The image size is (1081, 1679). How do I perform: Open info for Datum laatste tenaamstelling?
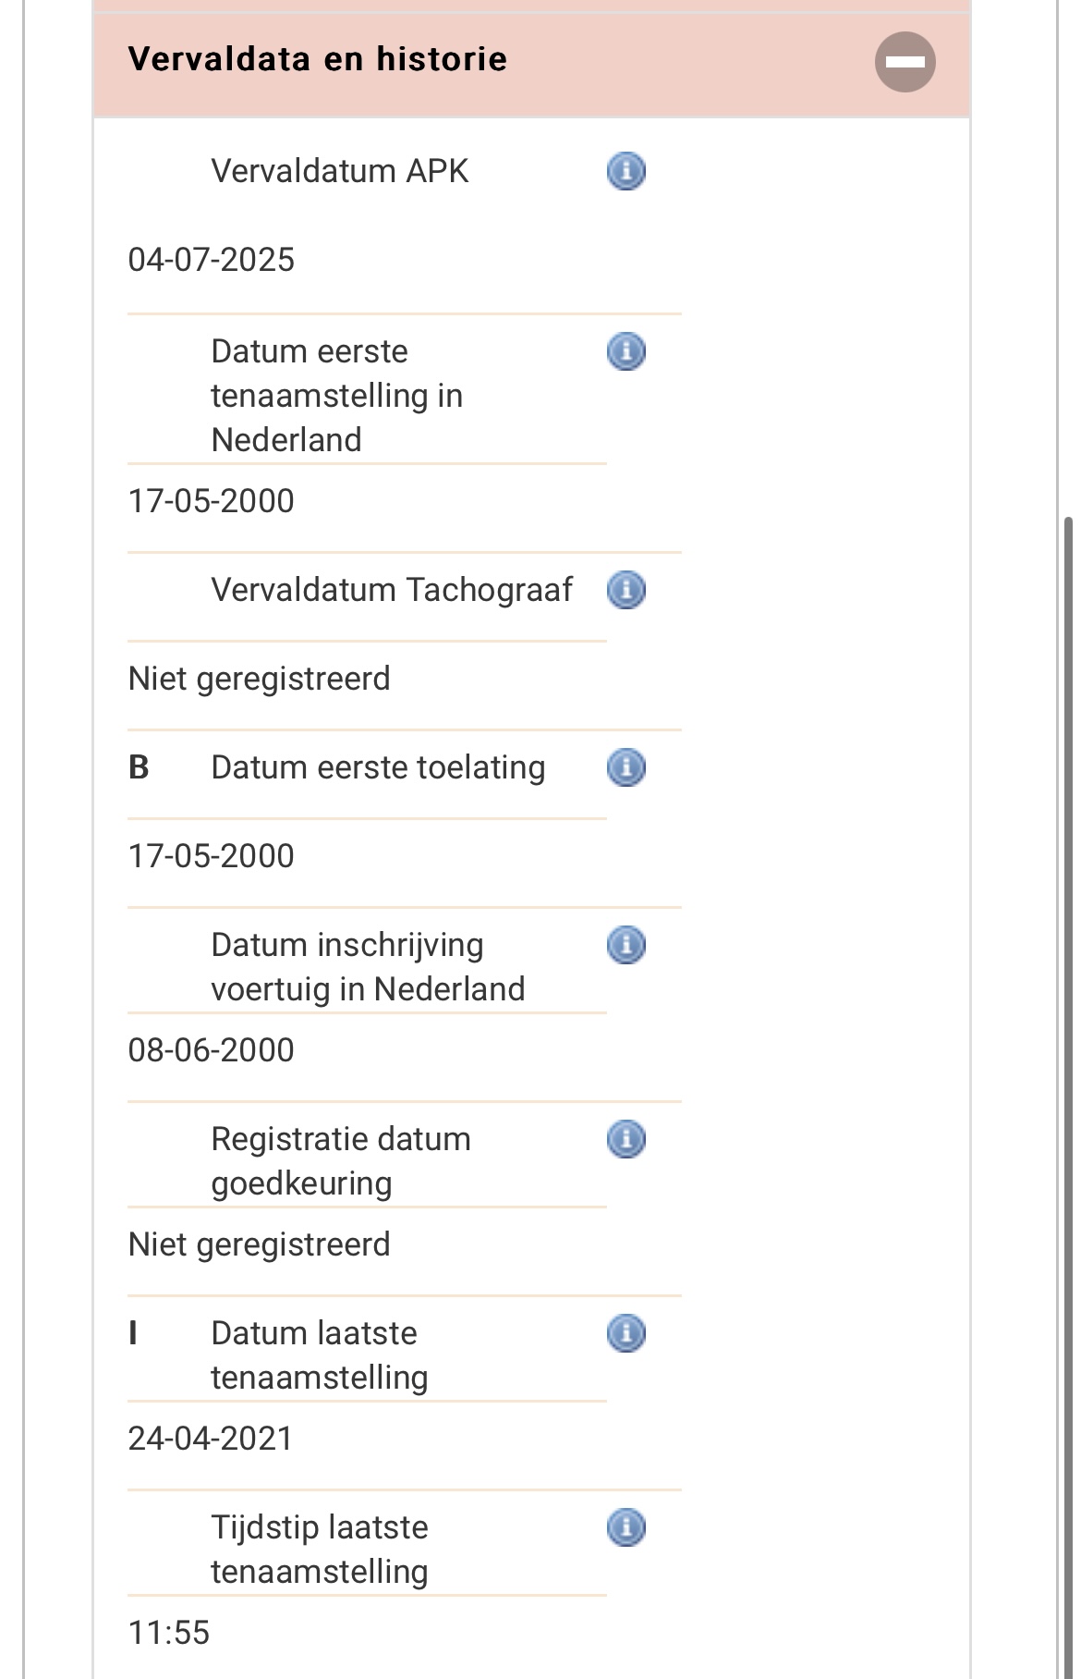click(x=626, y=1334)
